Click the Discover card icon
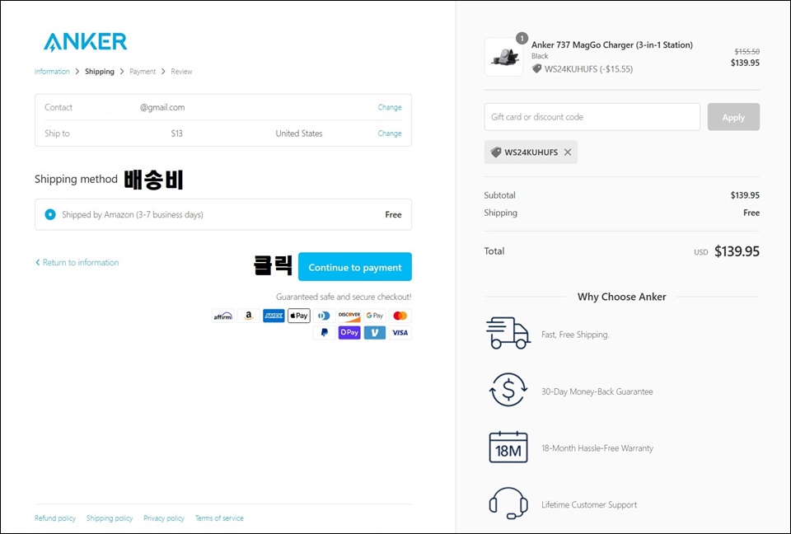The height and width of the screenshot is (534, 791). (349, 316)
